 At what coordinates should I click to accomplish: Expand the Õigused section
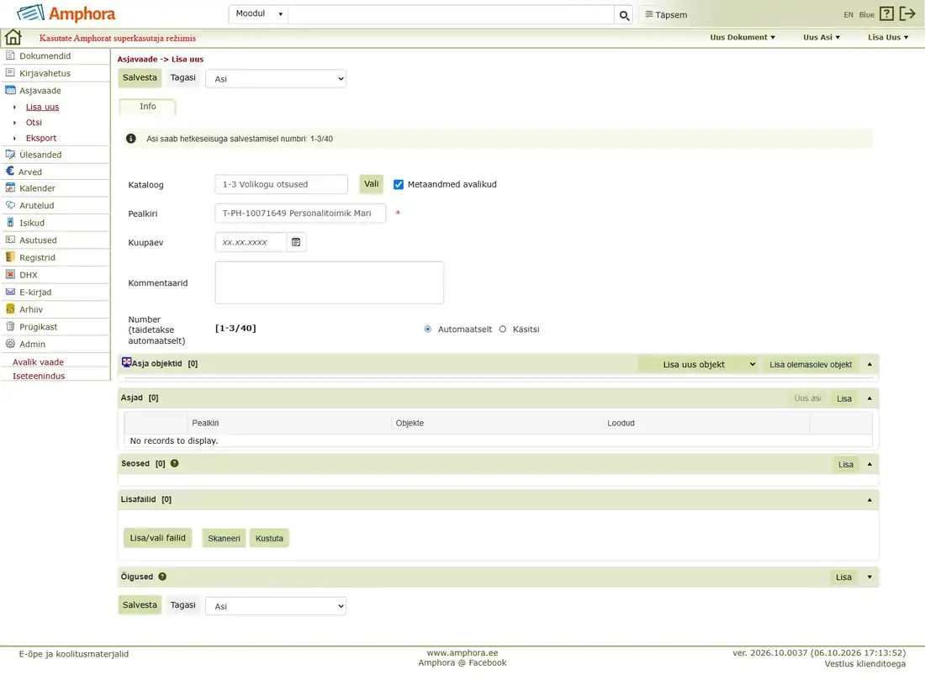869,577
